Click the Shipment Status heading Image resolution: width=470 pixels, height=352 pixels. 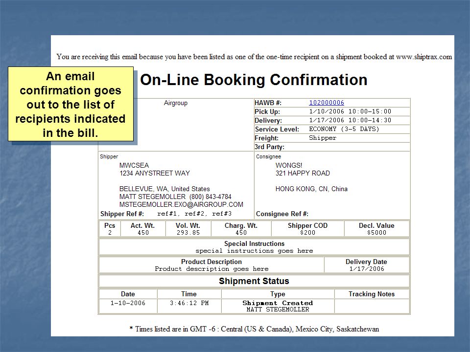pos(254,281)
